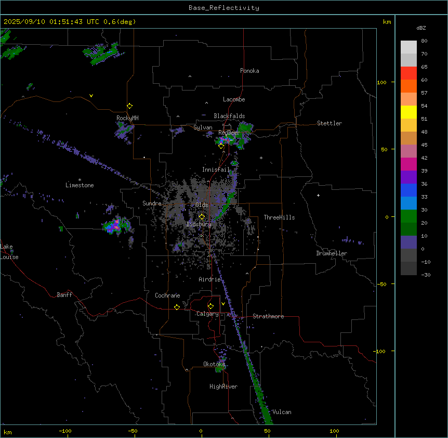
Task: Select the light green 20-30 dBZ legend swatch
Action: pyautogui.click(x=409, y=216)
